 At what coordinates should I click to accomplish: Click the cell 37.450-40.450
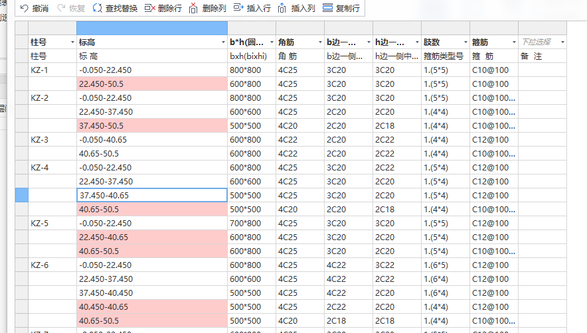pos(152,293)
